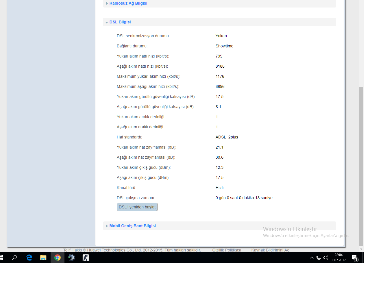Click the page's vertical scrollbar thumb
This screenshot has height=296, width=370.
(x=361, y=166)
